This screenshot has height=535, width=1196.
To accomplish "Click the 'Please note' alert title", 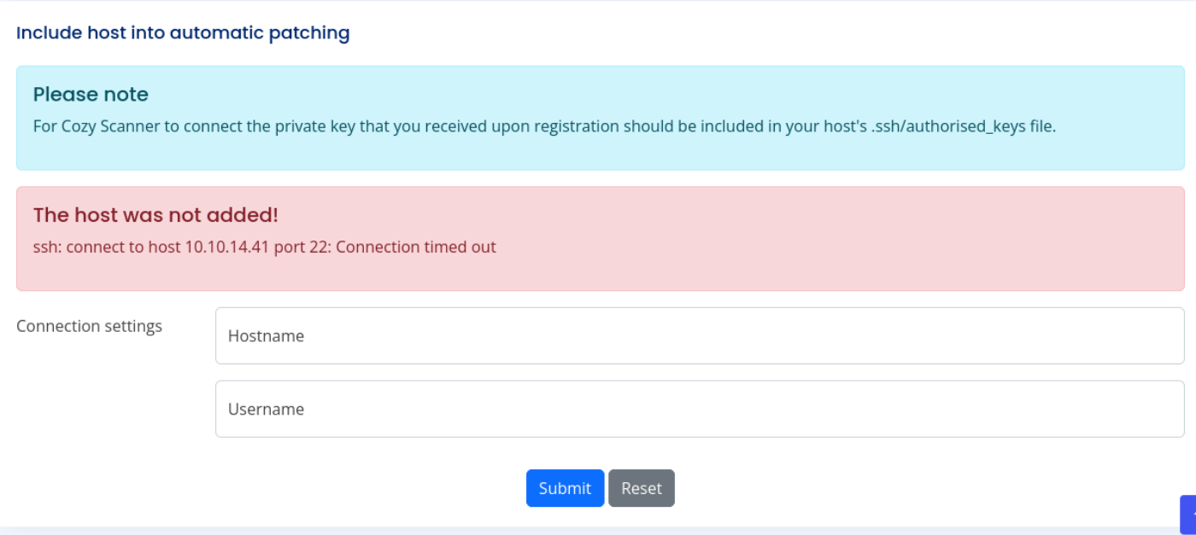I will pyautogui.click(x=91, y=95).
